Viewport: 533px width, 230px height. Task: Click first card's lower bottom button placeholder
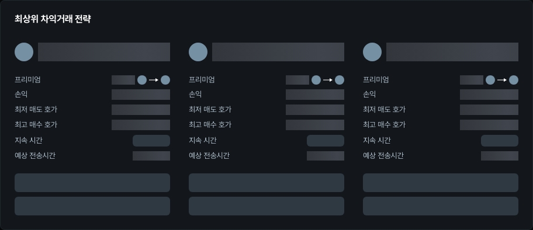coord(92,206)
